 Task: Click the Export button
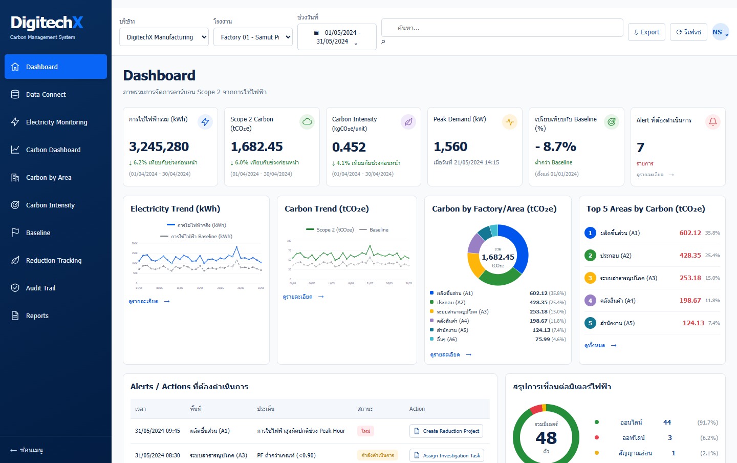[x=646, y=32]
